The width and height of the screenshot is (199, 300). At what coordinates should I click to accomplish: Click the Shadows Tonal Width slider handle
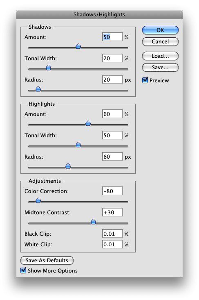point(49,68)
